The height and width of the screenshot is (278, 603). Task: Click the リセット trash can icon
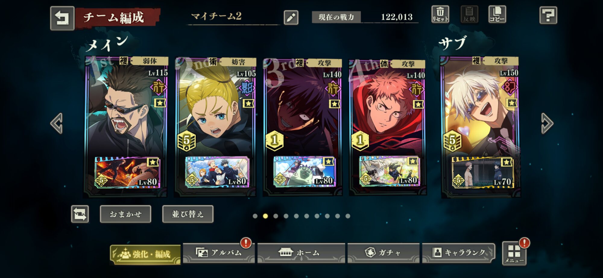(440, 14)
